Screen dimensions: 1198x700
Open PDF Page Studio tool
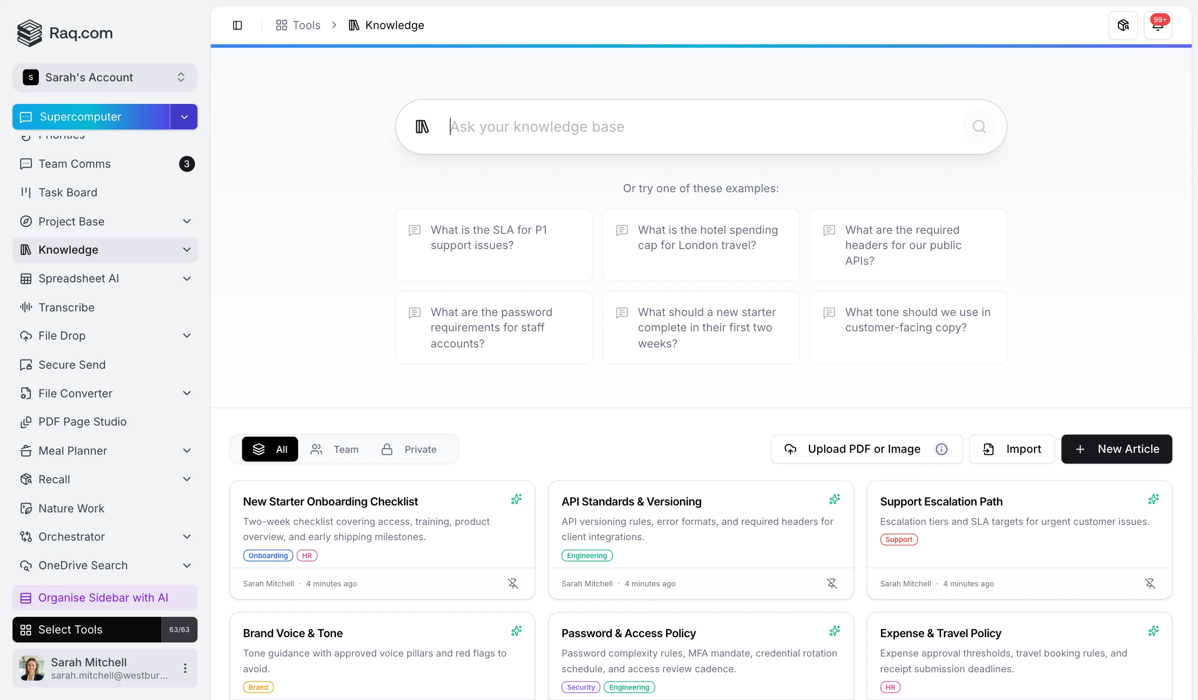click(x=105, y=421)
